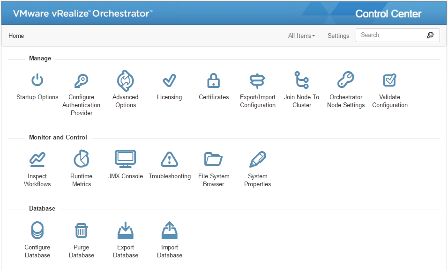Open the System Properties pencil icon
This screenshot has width=448, height=270.
[x=257, y=159]
